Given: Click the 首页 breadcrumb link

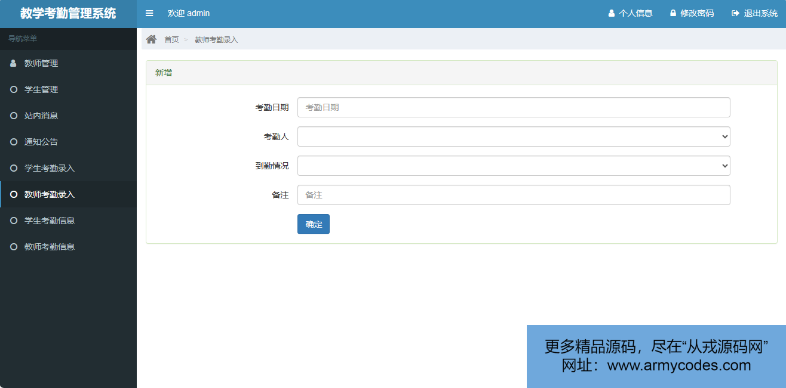Looking at the screenshot, I should tap(171, 39).
